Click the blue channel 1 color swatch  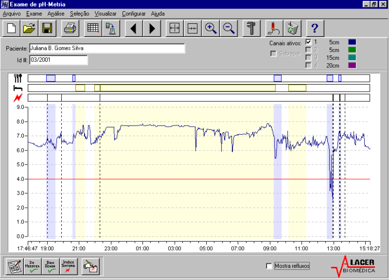[352, 42]
